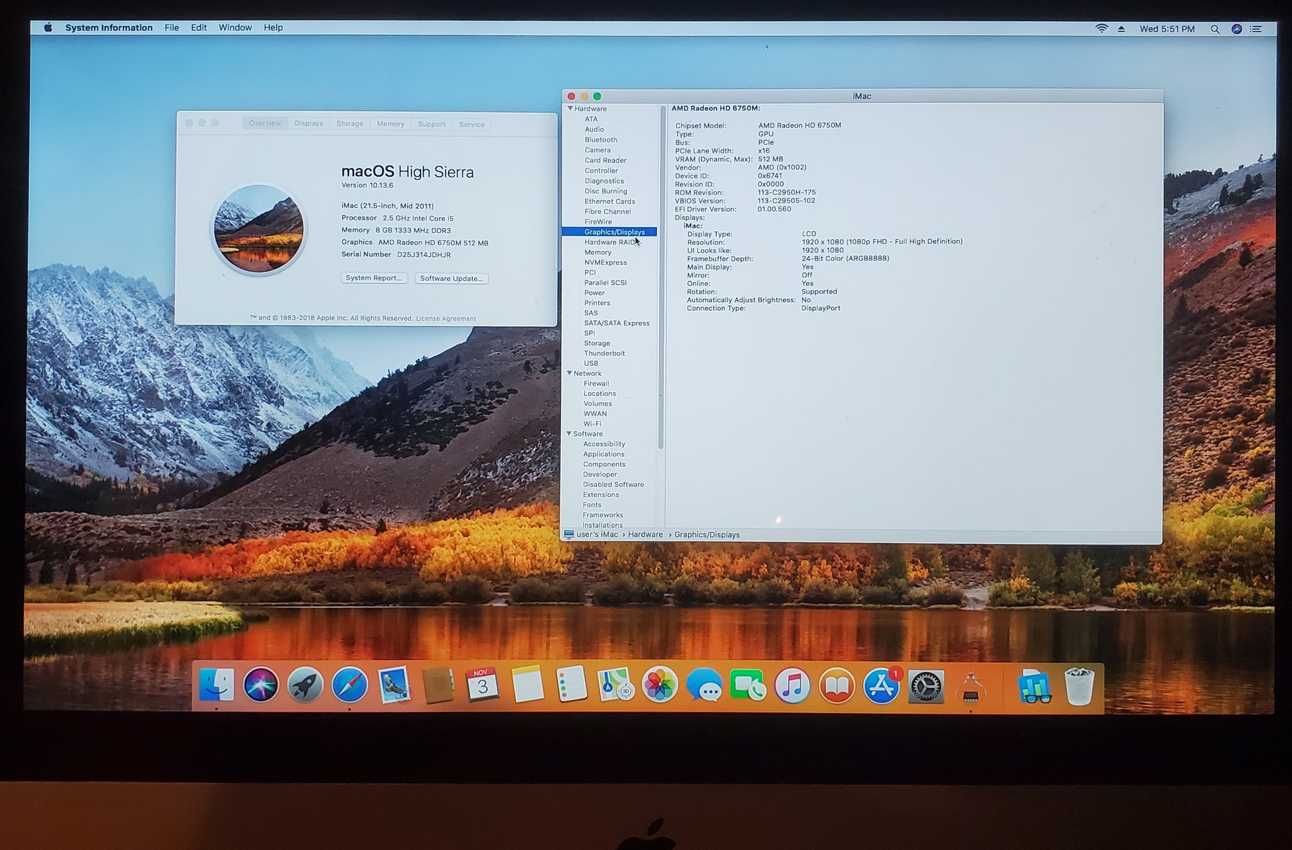Select SATA/SATA Express in sidebar

click(x=617, y=323)
